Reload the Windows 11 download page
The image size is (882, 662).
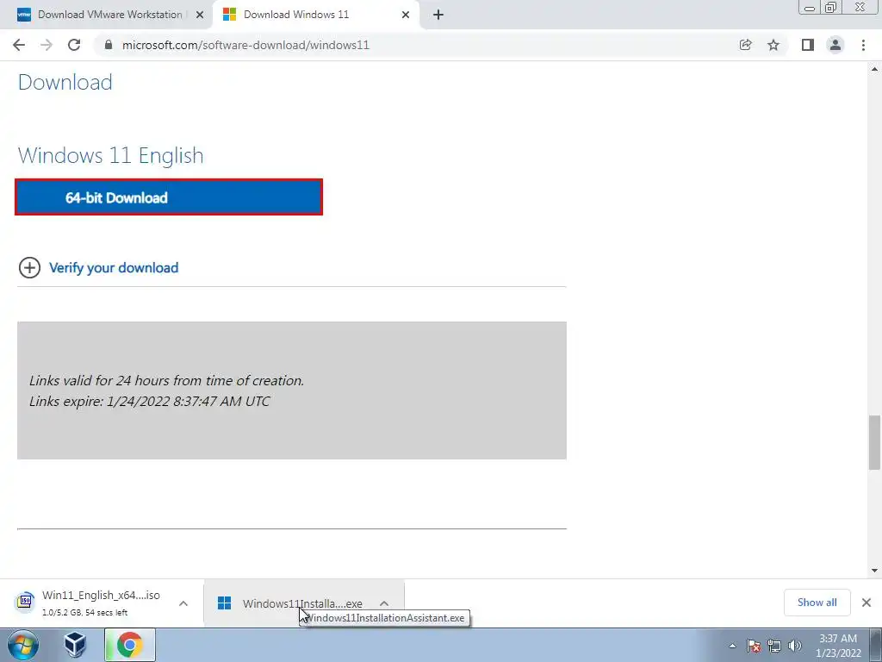[74, 45]
